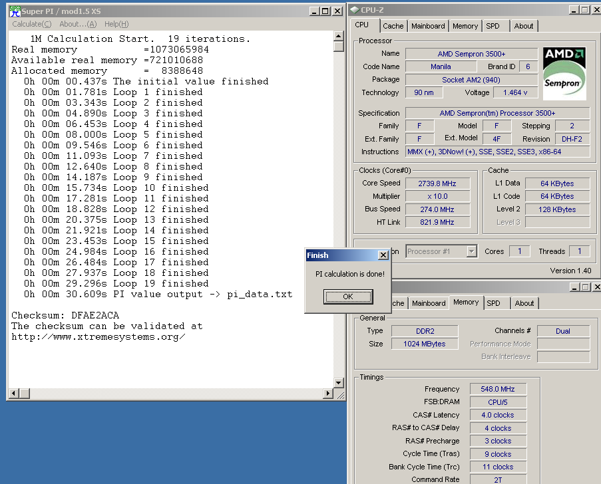Click the AMD Sempron logo image
The image size is (601, 484).
pos(564,74)
